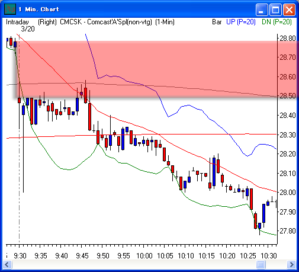Click the 27.90 price axis label
Viewport: 299px width, 272px height.
(x=288, y=212)
